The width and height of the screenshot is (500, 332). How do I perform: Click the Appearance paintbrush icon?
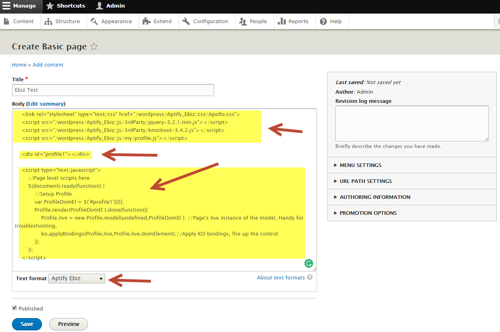click(94, 22)
